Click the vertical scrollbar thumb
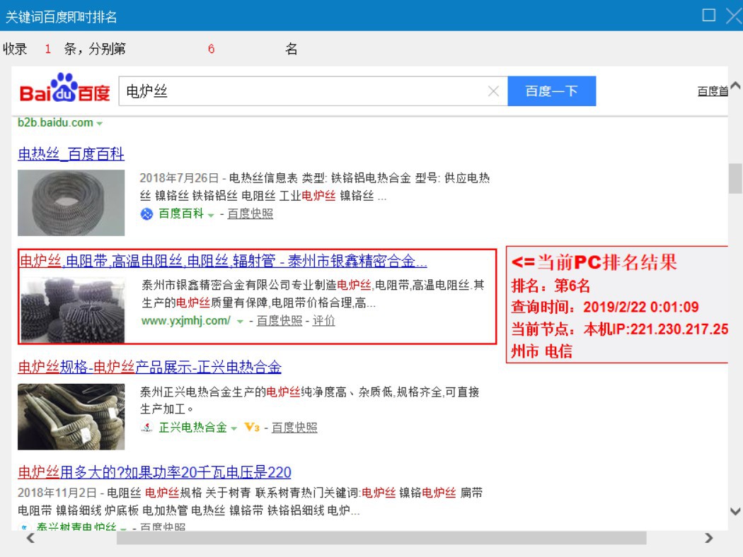The image size is (743, 557). pos(735,178)
